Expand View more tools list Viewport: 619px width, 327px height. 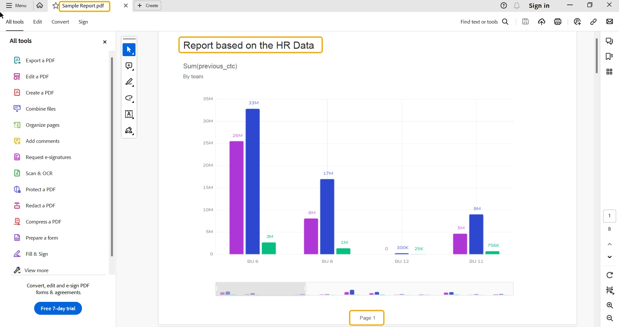(36, 270)
